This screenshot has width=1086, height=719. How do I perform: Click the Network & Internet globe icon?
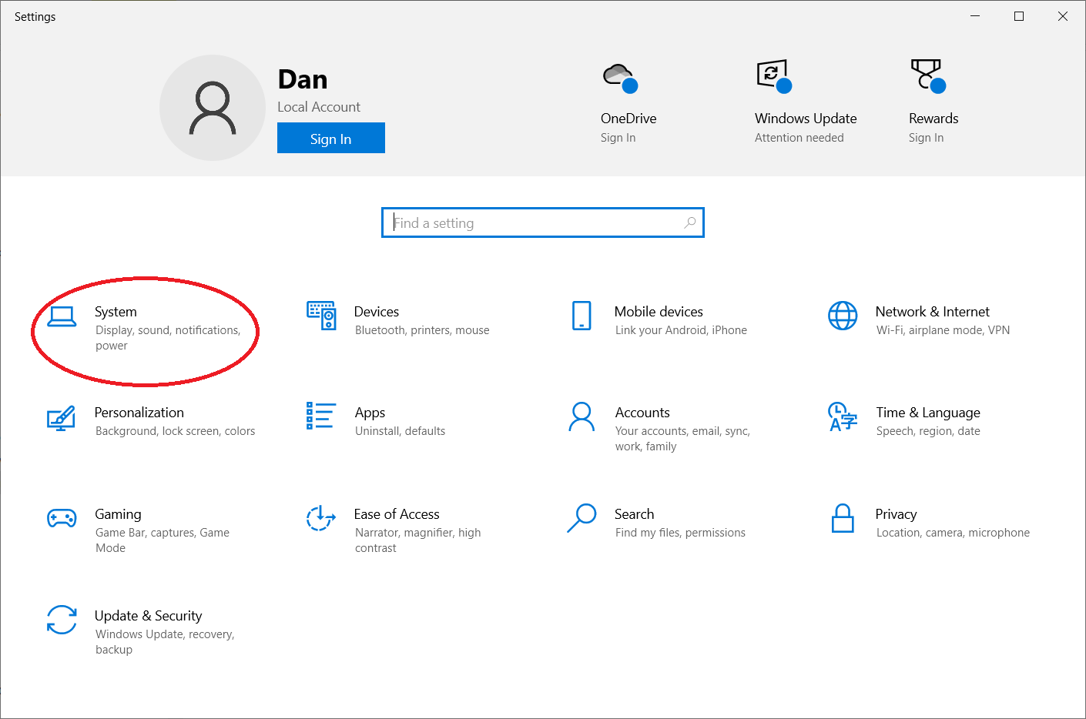843,316
